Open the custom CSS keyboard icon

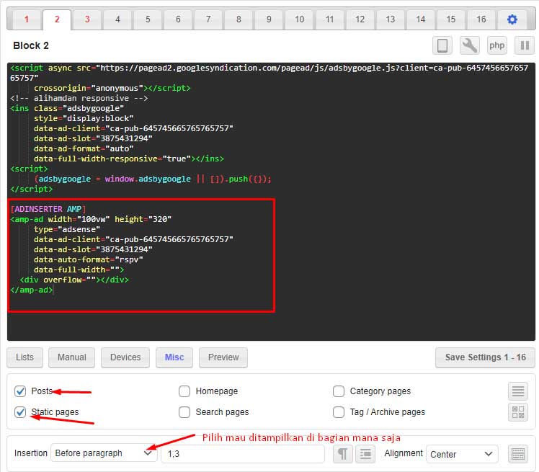tap(518, 454)
